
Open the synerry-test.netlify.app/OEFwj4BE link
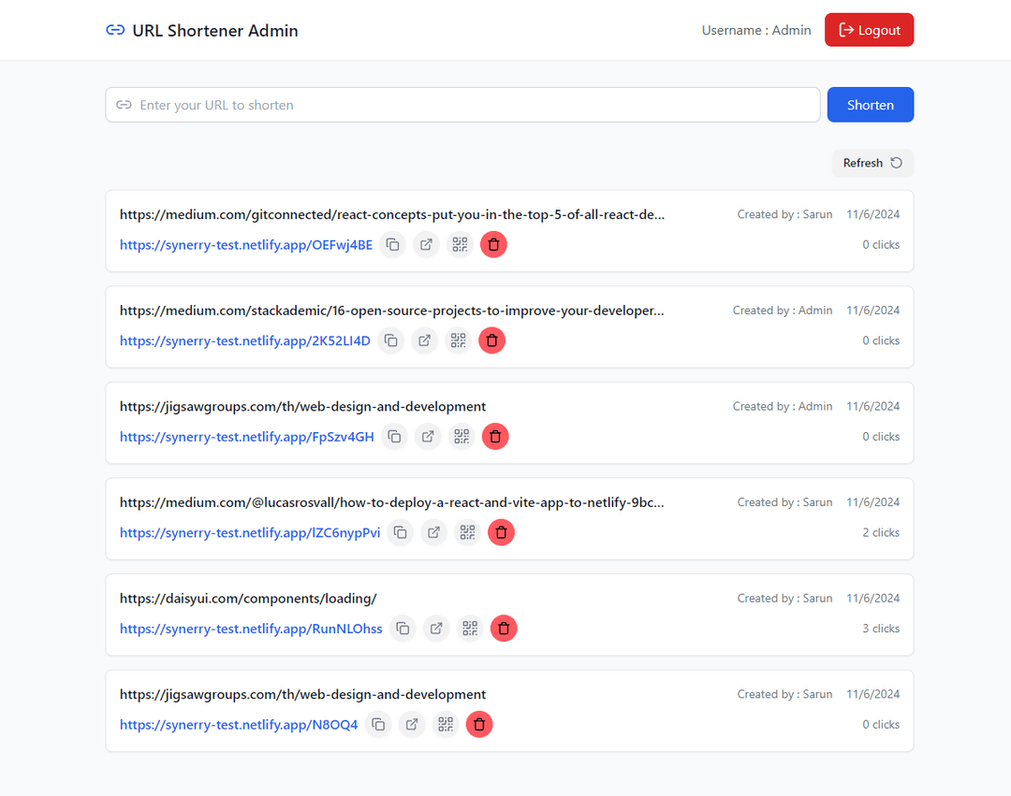pyautogui.click(x=246, y=245)
